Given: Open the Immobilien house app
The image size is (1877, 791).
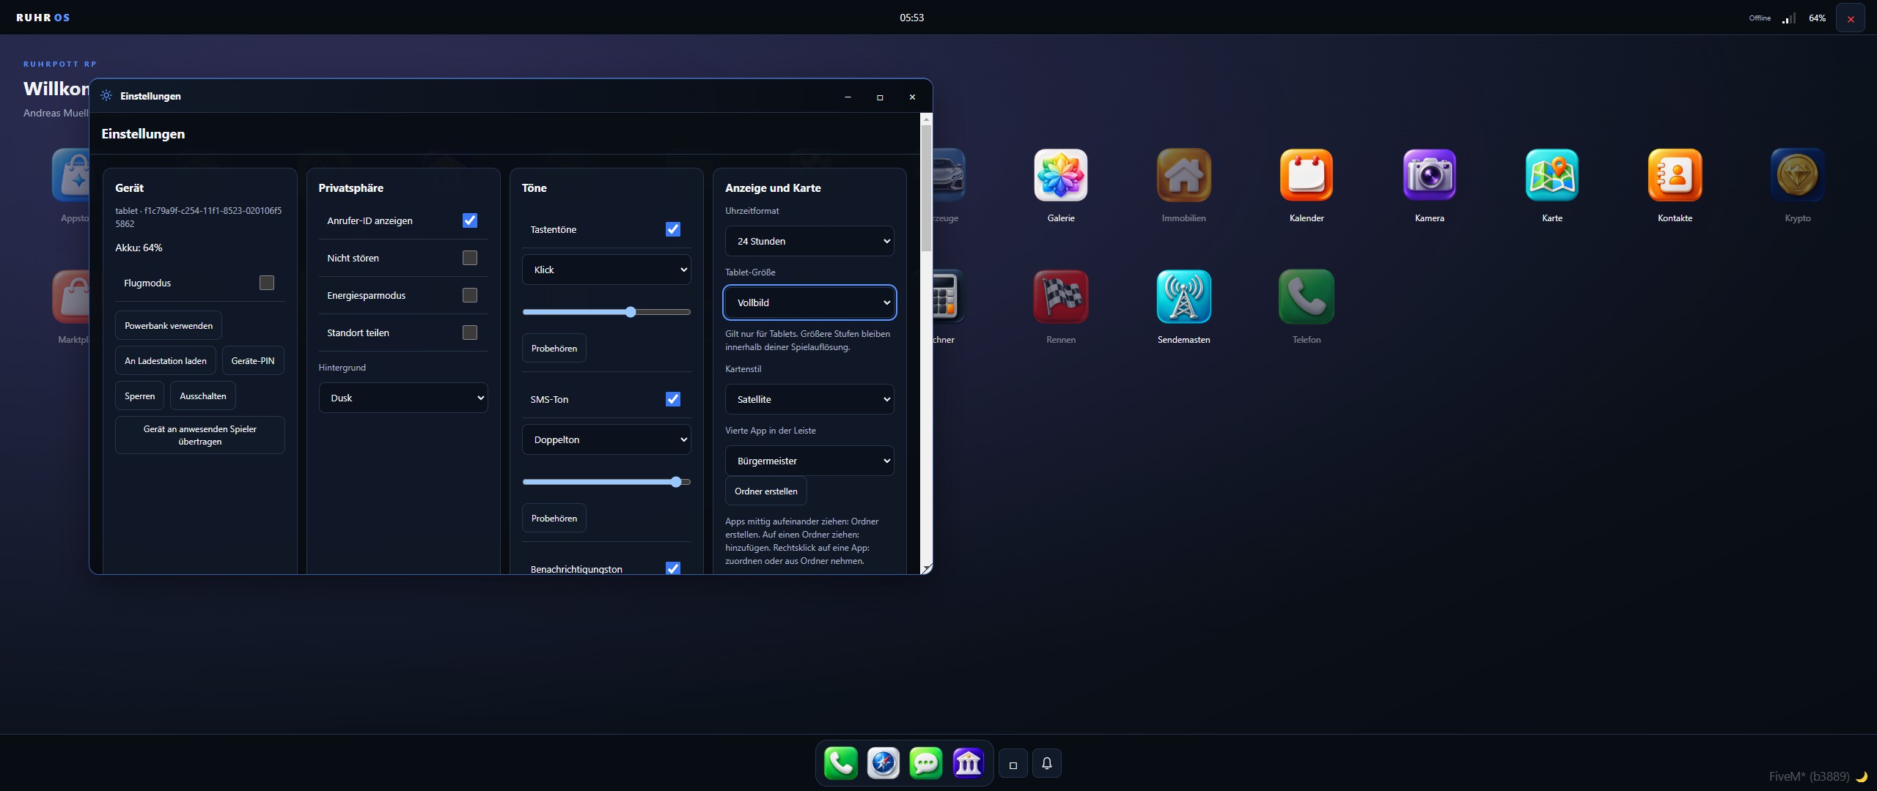Looking at the screenshot, I should 1183,175.
